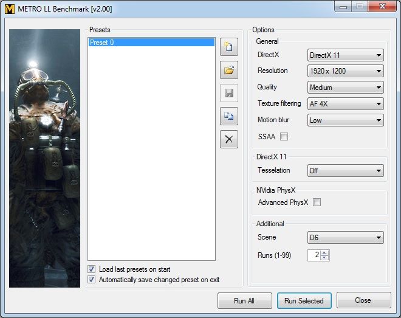401x318 pixels.
Task: Click the open preset folder icon
Action: pyautogui.click(x=228, y=70)
